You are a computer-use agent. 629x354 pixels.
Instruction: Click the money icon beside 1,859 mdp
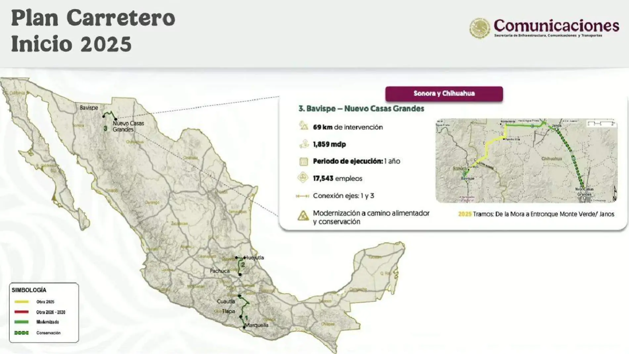[x=304, y=144]
